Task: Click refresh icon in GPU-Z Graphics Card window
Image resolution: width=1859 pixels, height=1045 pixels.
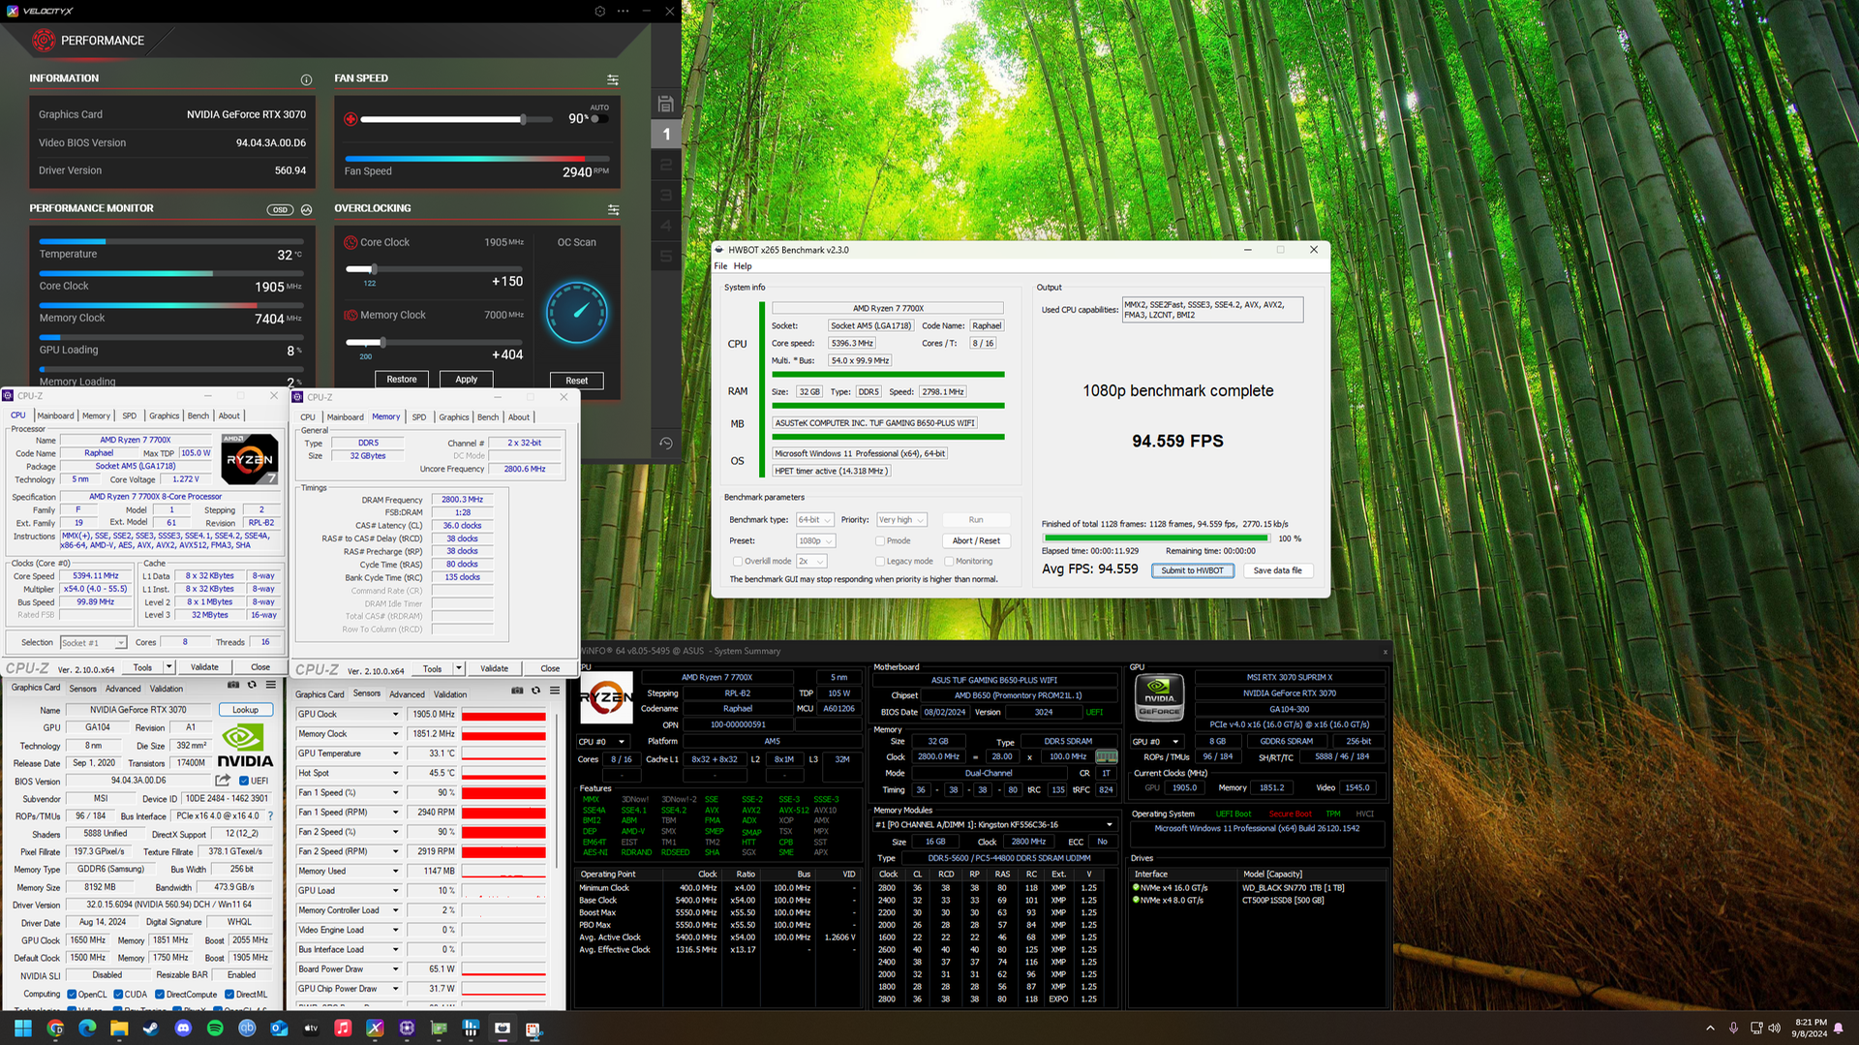Action: [x=252, y=685]
